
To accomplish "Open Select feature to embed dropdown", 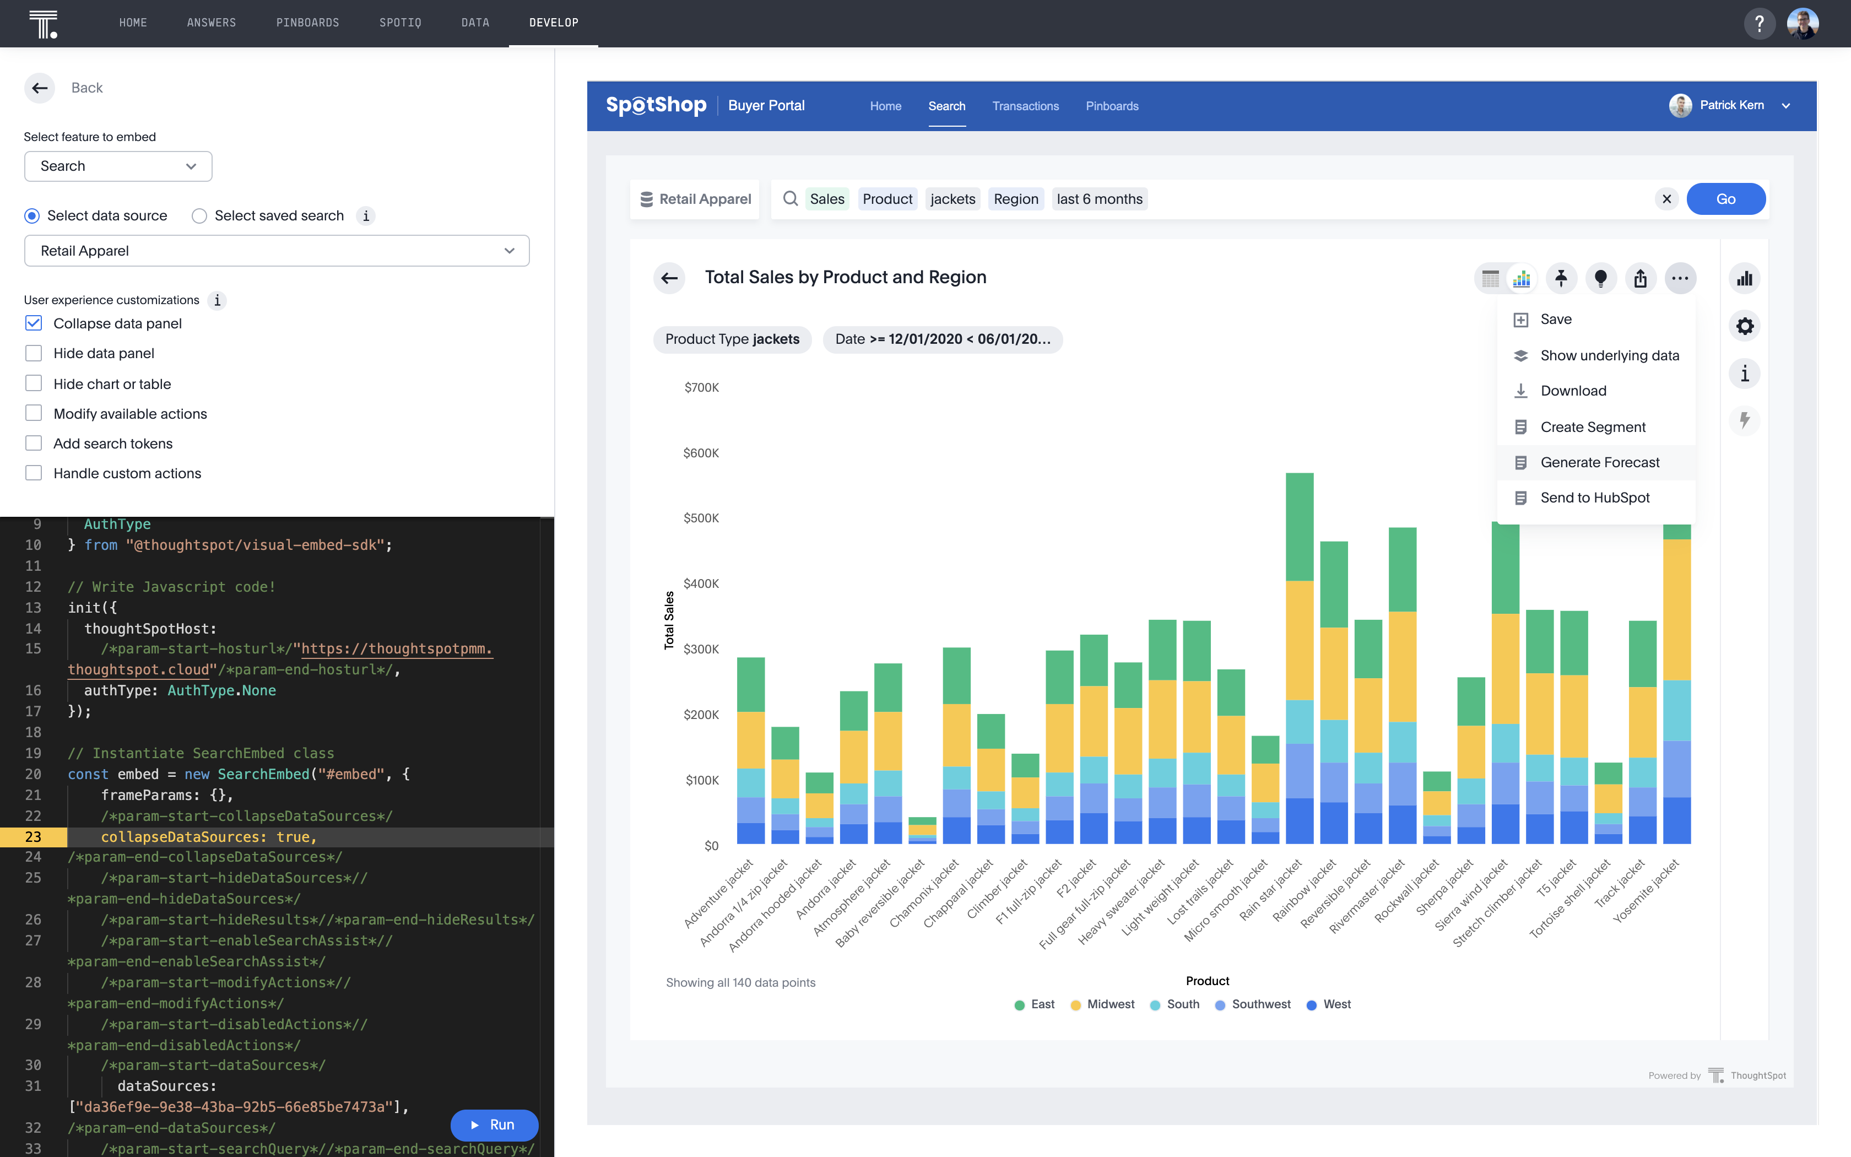I will (118, 166).
